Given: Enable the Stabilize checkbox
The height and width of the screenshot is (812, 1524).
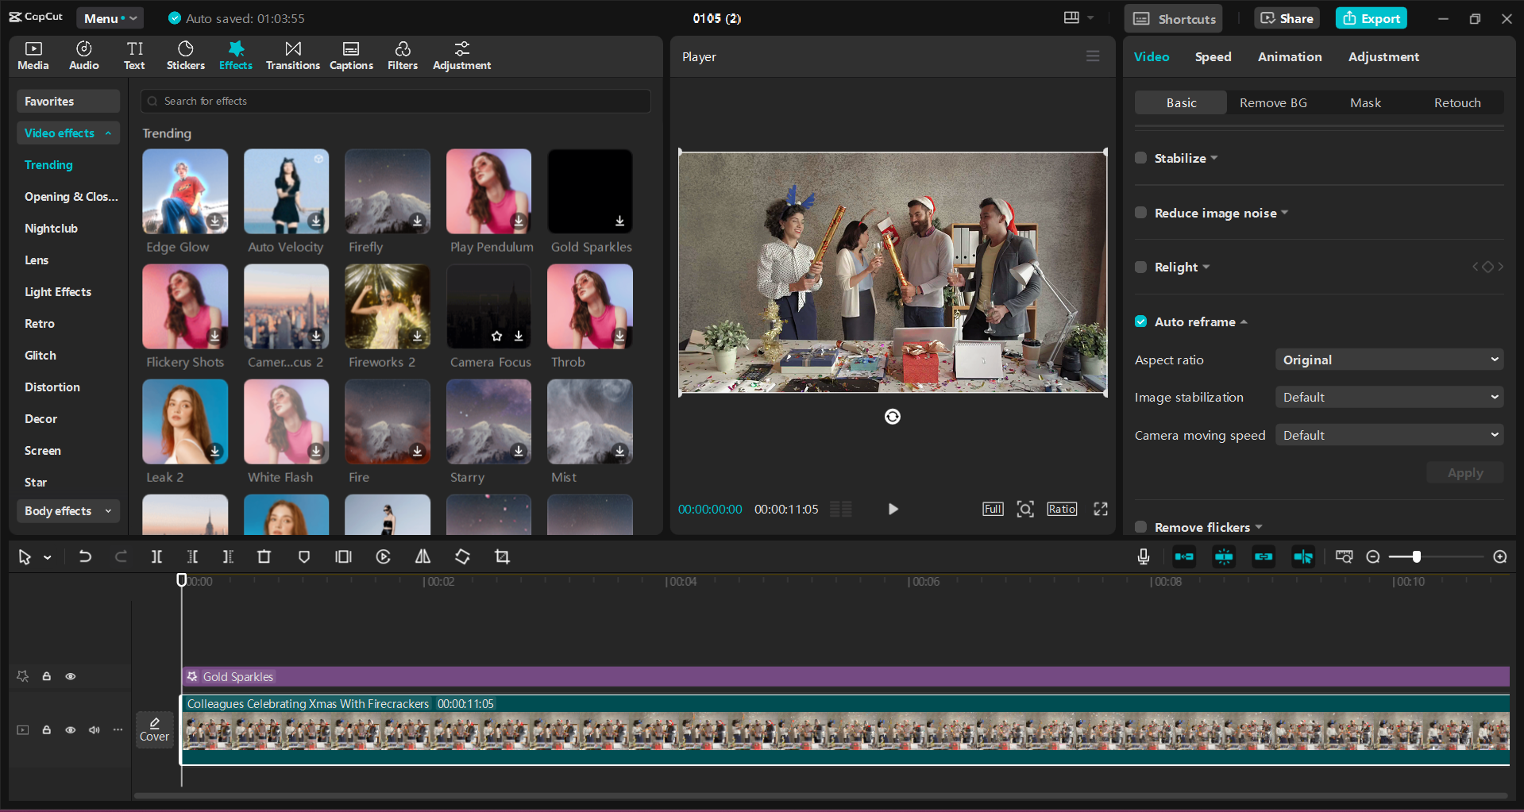Looking at the screenshot, I should (1140, 158).
